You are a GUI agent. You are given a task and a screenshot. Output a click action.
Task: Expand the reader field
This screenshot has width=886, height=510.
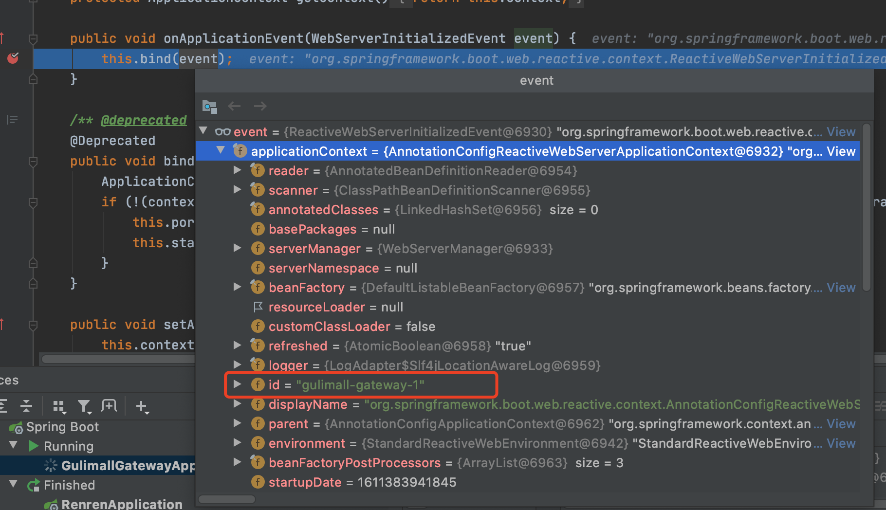[x=238, y=170]
